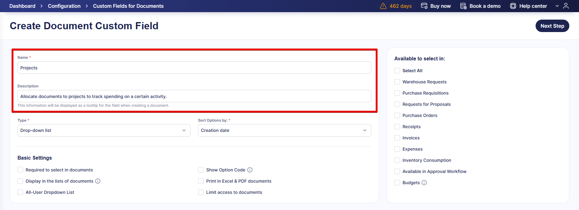Image resolution: width=579 pixels, height=210 pixels.
Task: Go to Dashboard breadcrumb
Action: click(22, 6)
